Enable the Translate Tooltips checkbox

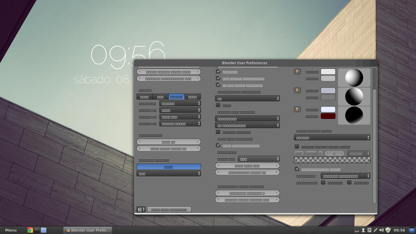(349, 183)
